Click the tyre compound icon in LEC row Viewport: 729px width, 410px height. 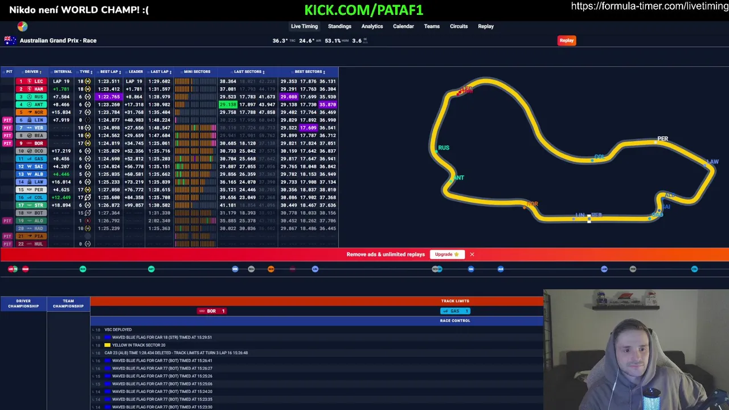[88, 81]
